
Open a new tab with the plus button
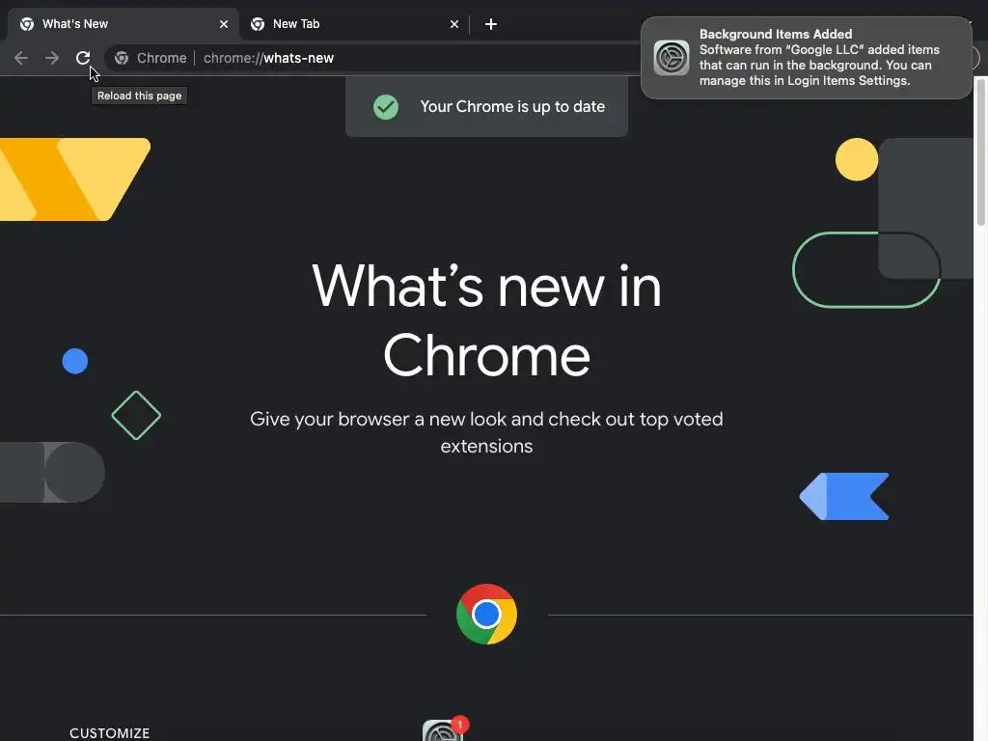[x=491, y=24]
